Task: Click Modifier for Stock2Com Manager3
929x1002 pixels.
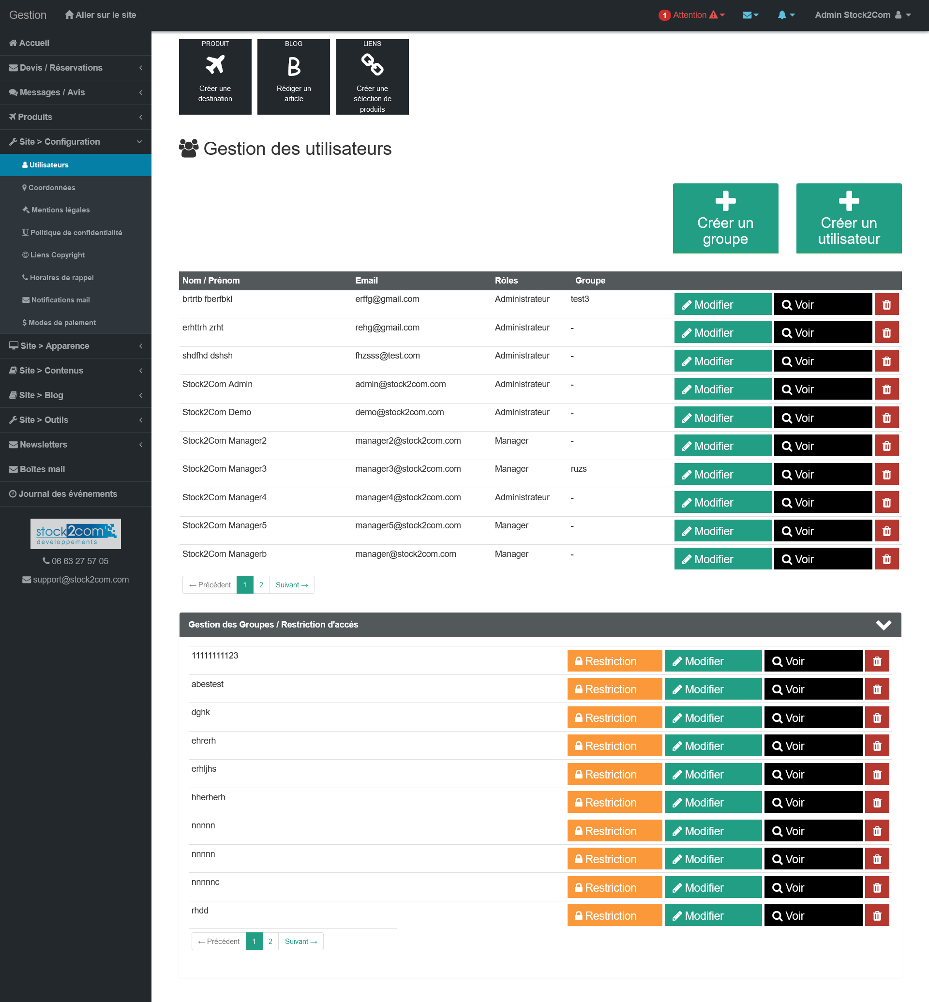Action: pyautogui.click(x=722, y=475)
